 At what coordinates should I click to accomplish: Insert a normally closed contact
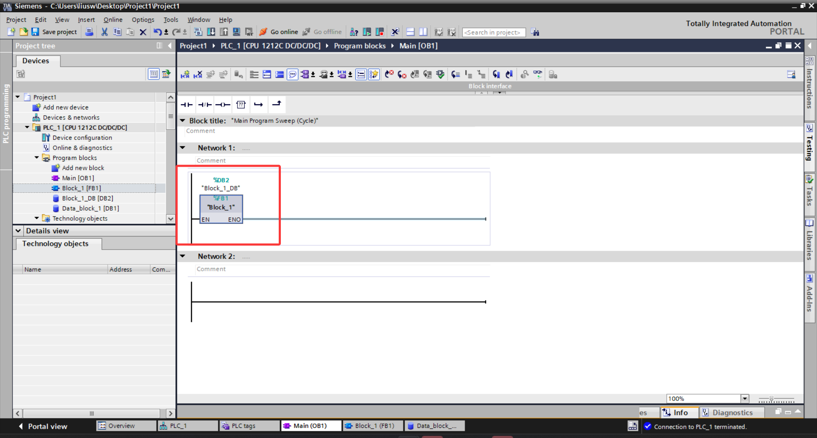(205, 105)
